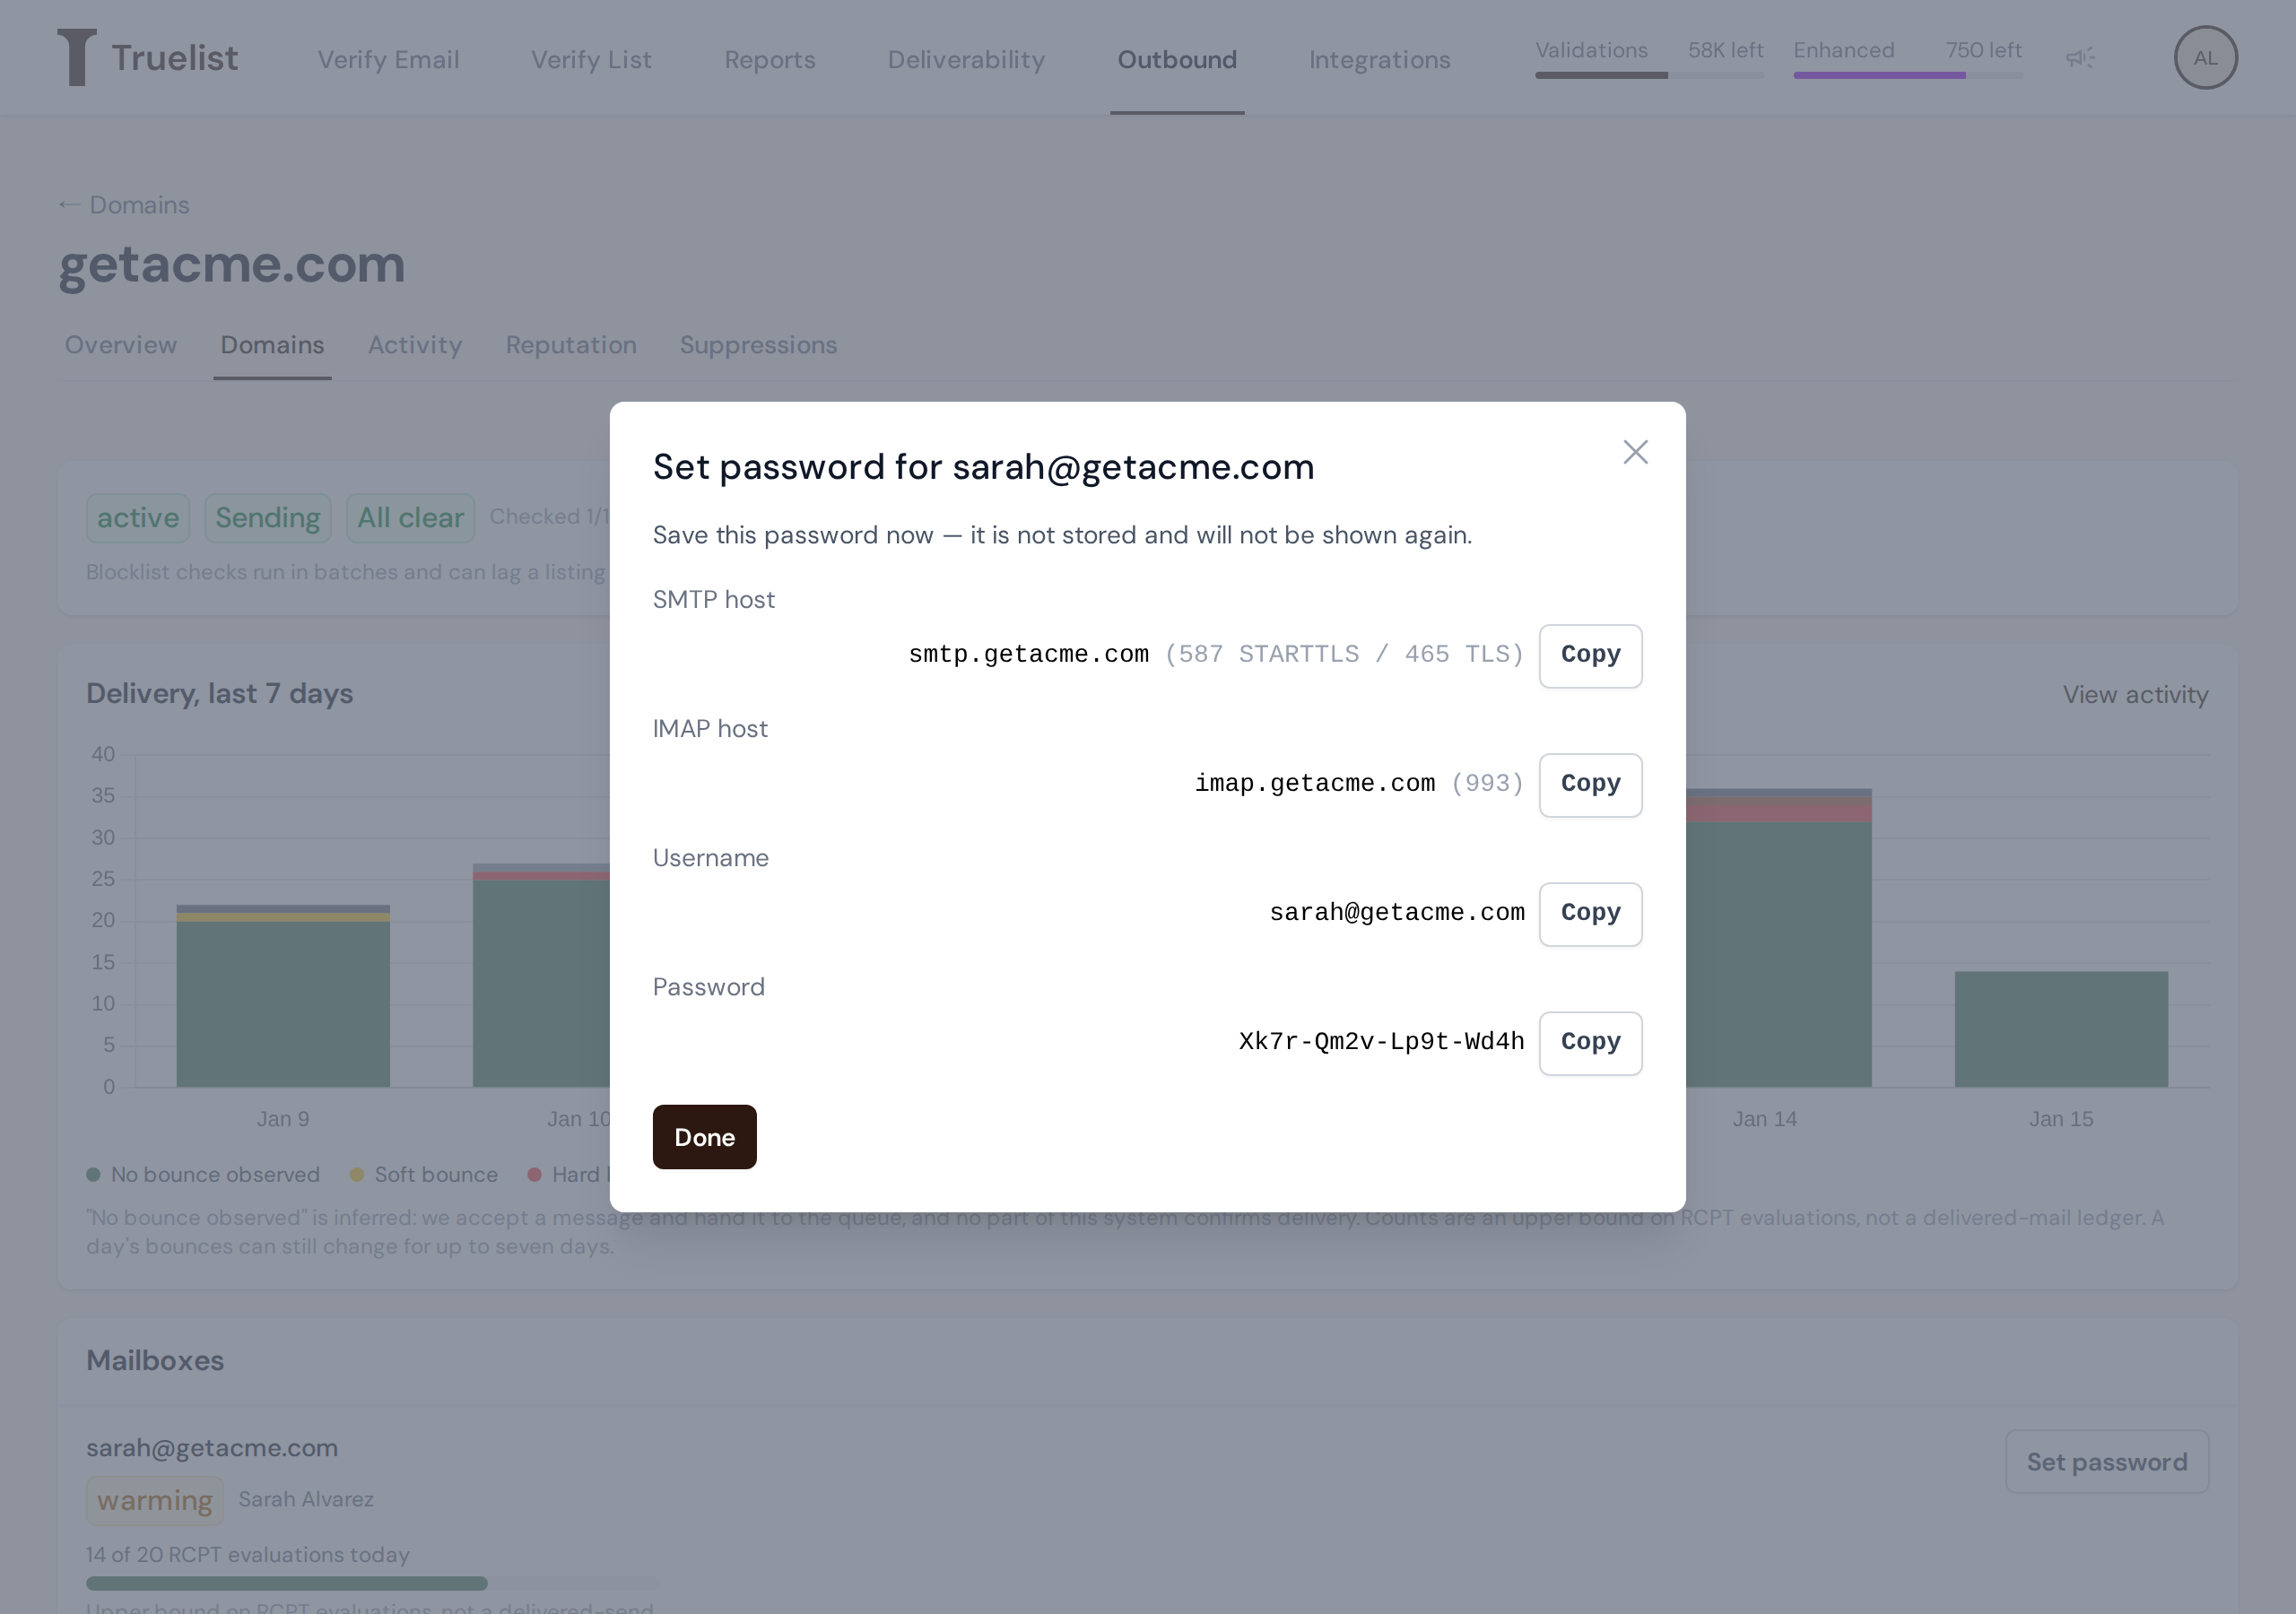The height and width of the screenshot is (1614, 2296).
Task: Click the warming mailbox badge
Action: [155, 1500]
